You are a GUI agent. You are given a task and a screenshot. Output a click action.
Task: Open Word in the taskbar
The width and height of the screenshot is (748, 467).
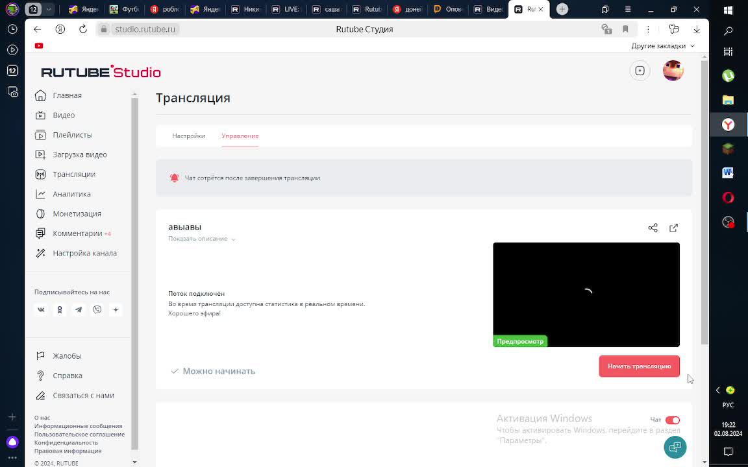point(728,173)
